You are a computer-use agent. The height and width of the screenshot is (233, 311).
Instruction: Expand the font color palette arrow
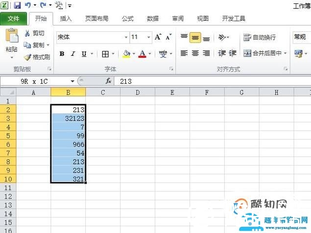click(150, 54)
